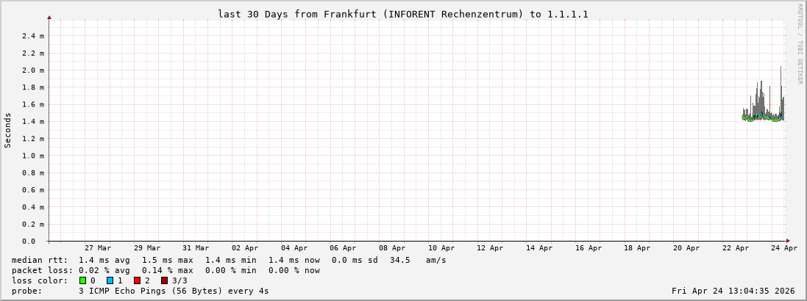This screenshot has height=301, width=807.
Task: Click the 'Seconds' y-axis label
Action: click(x=8, y=130)
